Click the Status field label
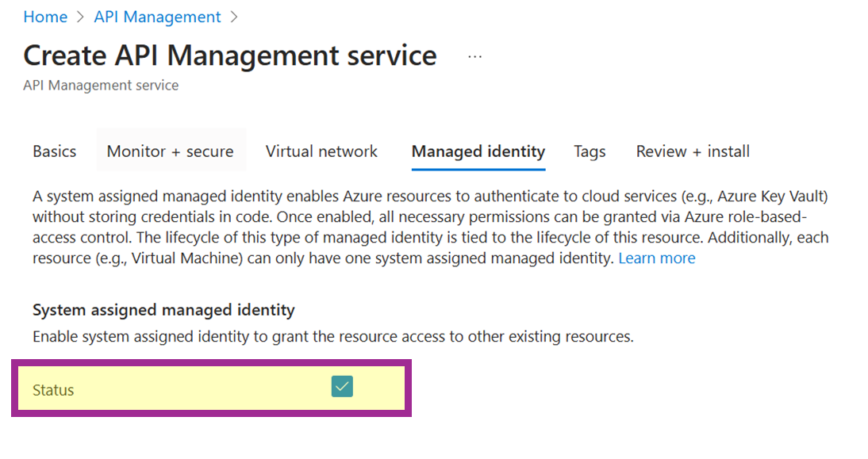Image resolution: width=868 pixels, height=459 pixels. [53, 390]
